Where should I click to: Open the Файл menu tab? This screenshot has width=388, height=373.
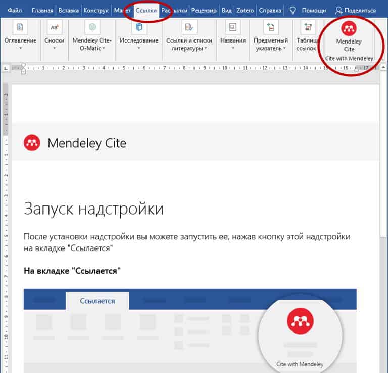click(x=15, y=11)
